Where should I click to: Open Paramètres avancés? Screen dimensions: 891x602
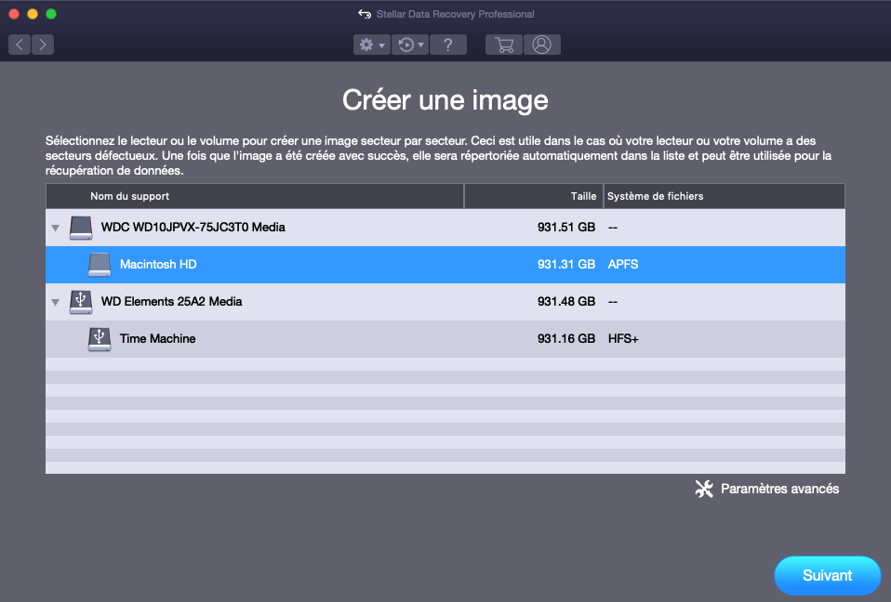coord(767,489)
